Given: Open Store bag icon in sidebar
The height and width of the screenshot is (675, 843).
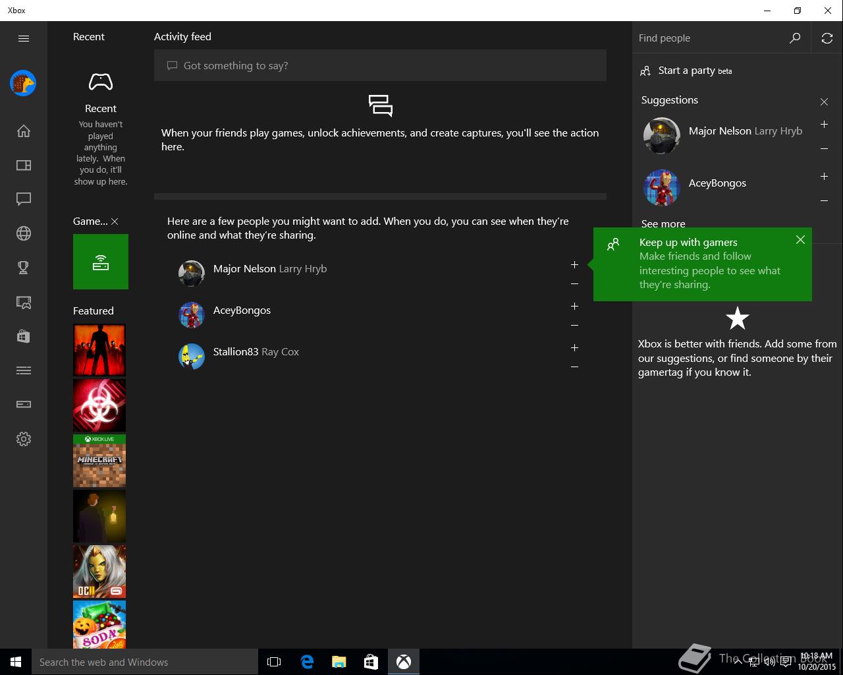Looking at the screenshot, I should [x=24, y=336].
